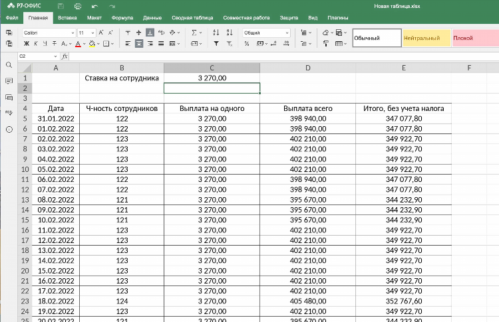Click the clear filter icon

[x=230, y=44]
